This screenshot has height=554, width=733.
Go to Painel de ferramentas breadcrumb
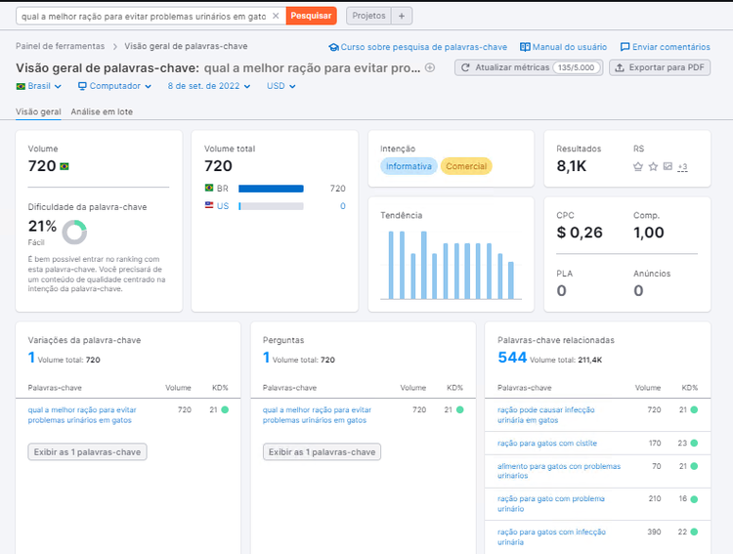61,46
